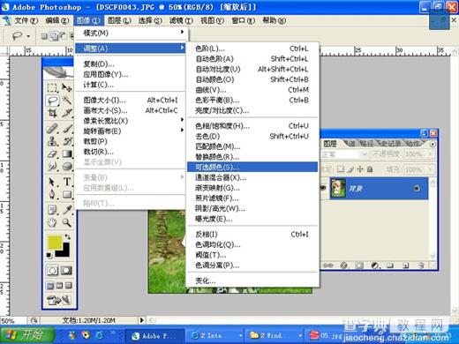Switch to Standard edit mode
This screenshot has height=344, width=459.
(x=52, y=271)
